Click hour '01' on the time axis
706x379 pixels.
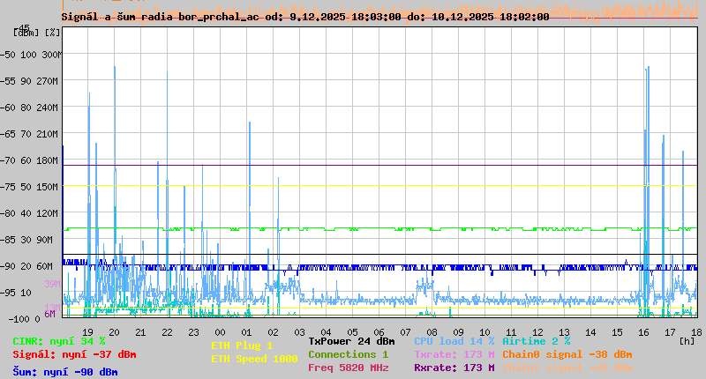246,332
